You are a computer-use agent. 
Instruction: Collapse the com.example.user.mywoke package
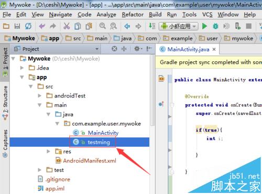[57, 124]
